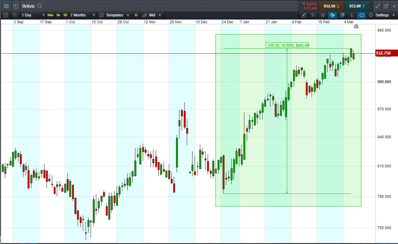This screenshot has width=398, height=244.
Task: Click the Templates sliders icon
Action: [102, 15]
